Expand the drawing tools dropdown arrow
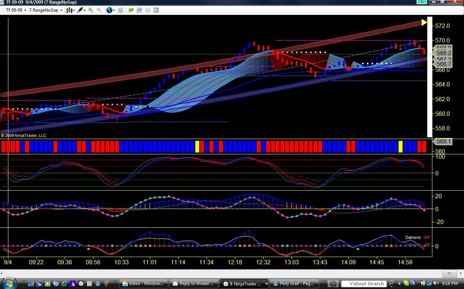Screen dimensions: 464x289 tap(84, 10)
